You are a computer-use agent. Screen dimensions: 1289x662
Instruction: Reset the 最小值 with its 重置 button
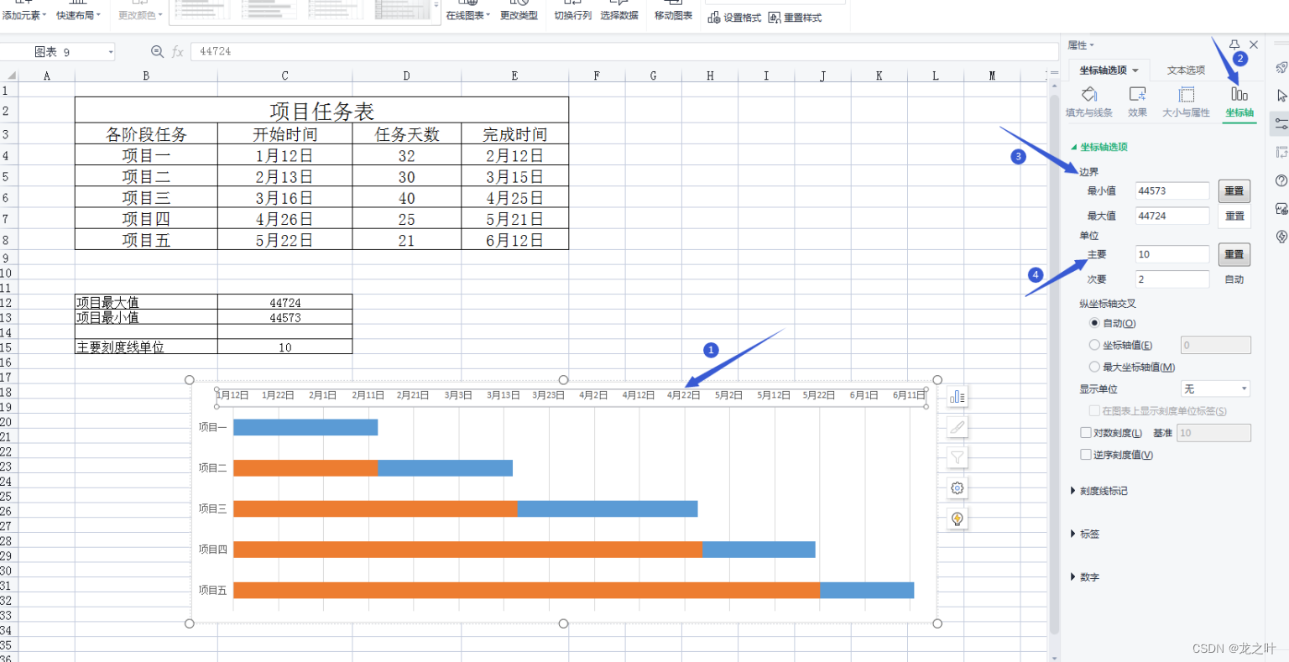click(x=1234, y=191)
